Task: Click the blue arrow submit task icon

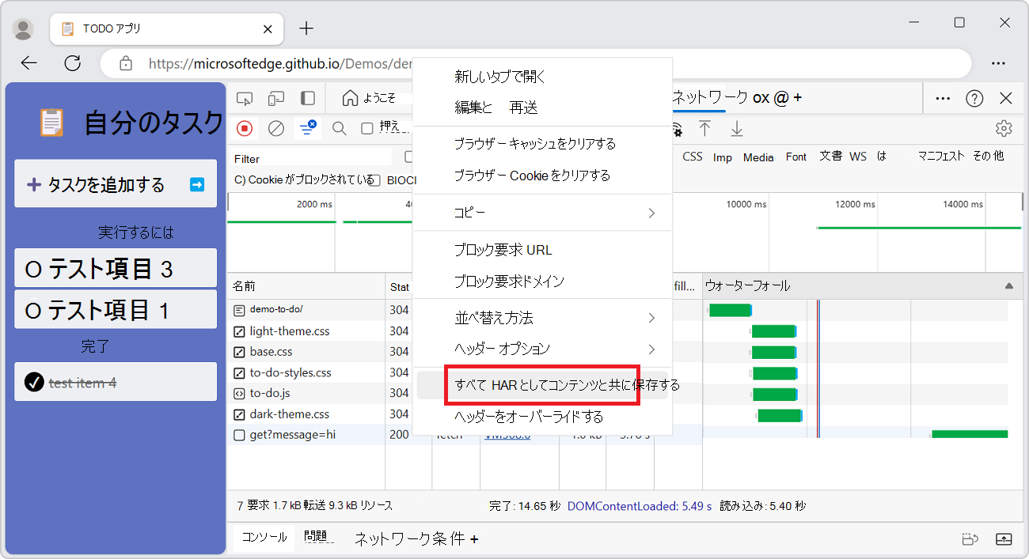Action: tap(197, 184)
